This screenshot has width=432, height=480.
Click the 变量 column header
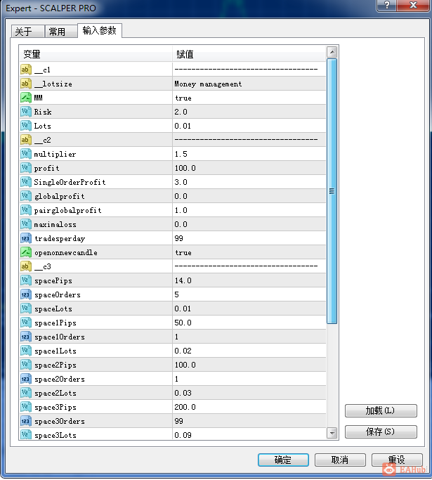tap(96, 54)
